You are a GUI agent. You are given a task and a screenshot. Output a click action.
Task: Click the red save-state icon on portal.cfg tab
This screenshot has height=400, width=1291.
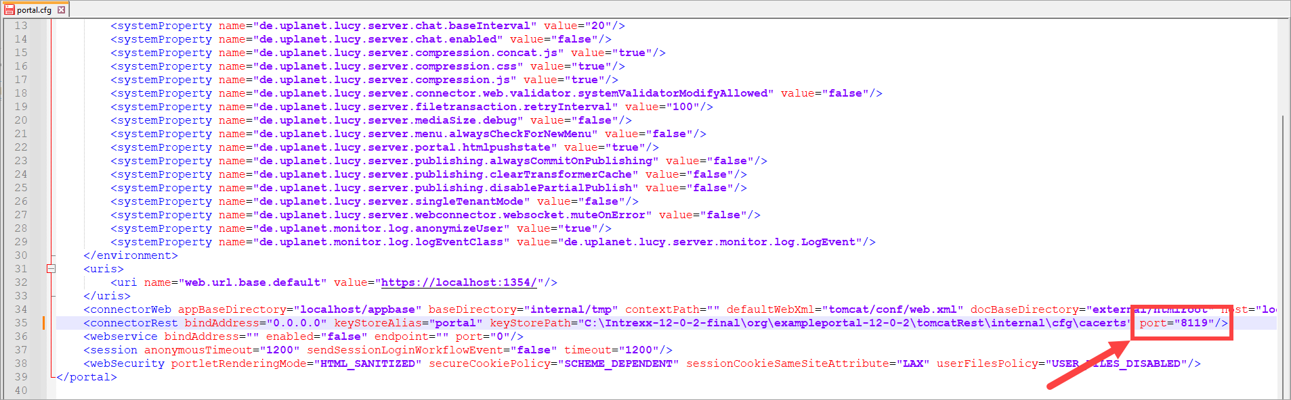coord(9,9)
